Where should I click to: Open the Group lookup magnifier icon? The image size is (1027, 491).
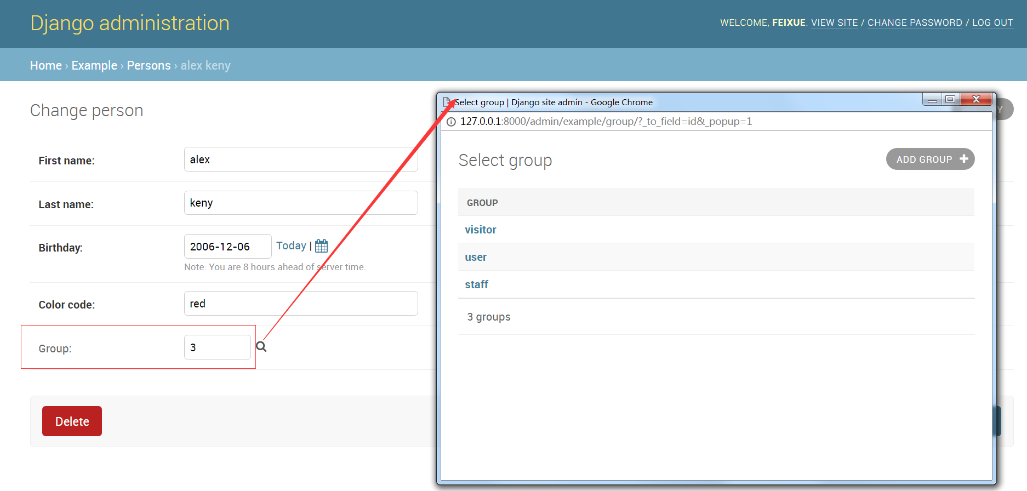coord(261,347)
